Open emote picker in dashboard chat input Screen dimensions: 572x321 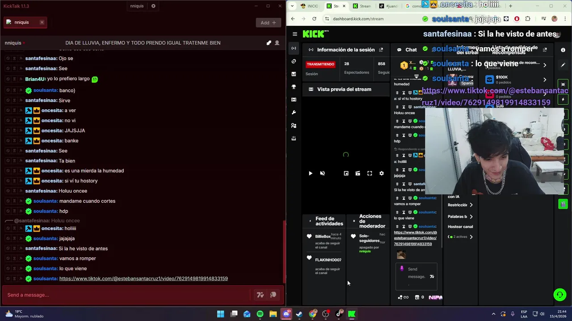[x=432, y=277]
